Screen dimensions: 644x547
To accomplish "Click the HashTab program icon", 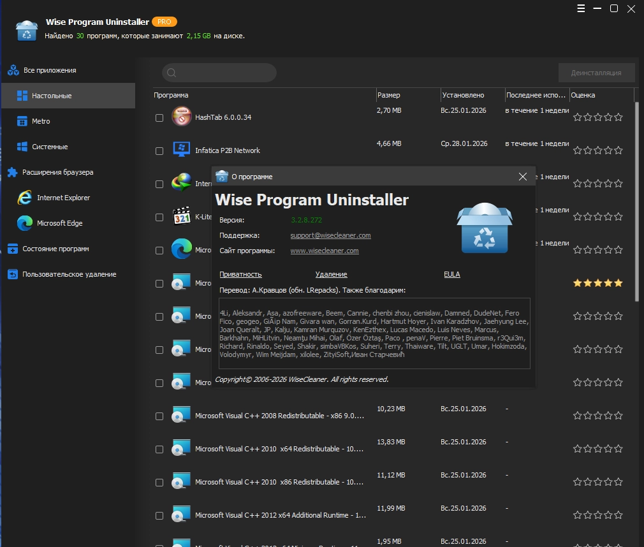I will point(182,116).
